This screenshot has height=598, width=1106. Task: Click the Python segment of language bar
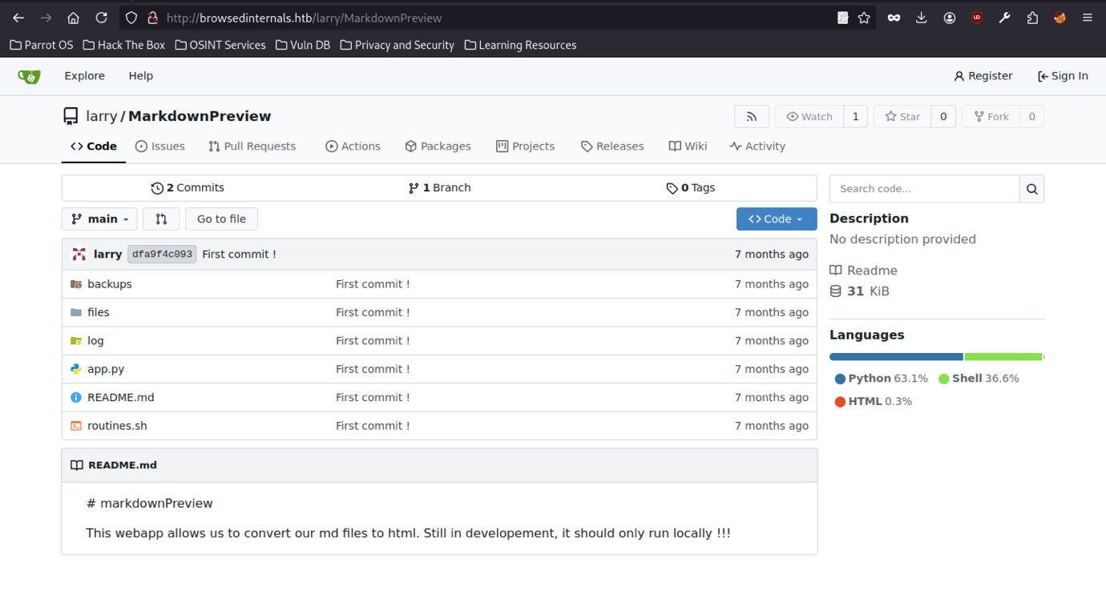click(895, 356)
